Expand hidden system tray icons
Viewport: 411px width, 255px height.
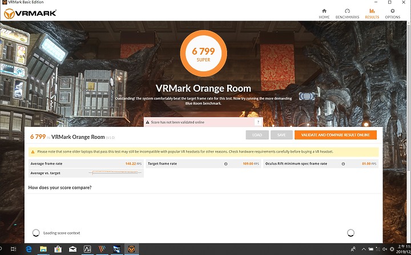pyautogui.click(x=364, y=249)
